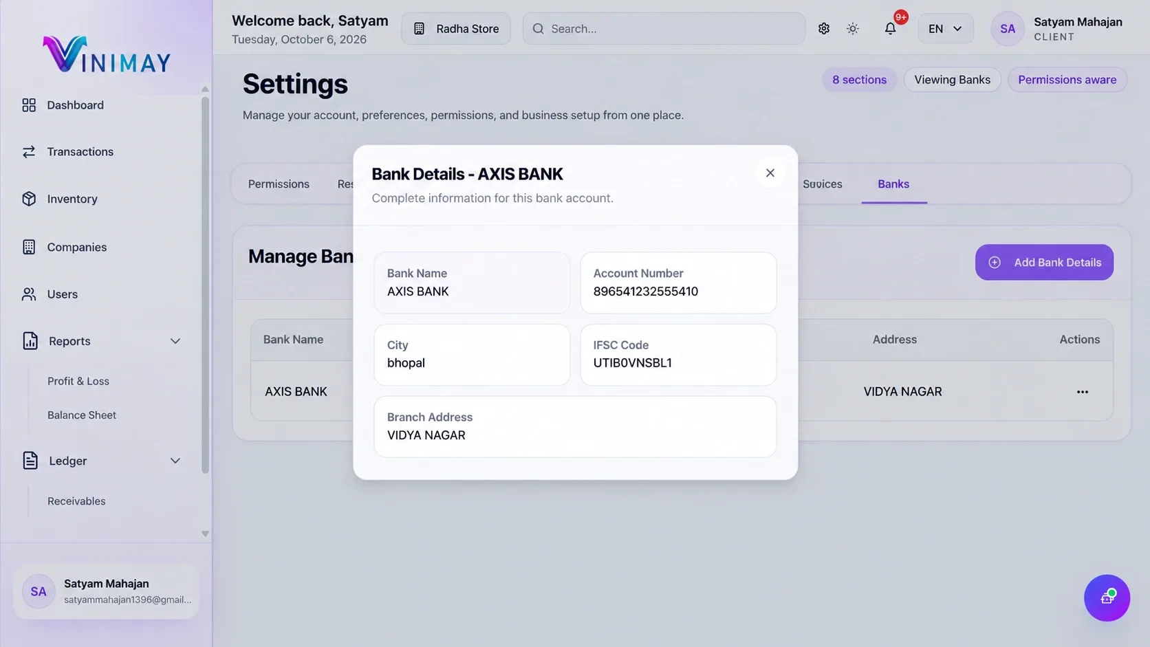Click the Vinimay logo
The image size is (1150, 647).
[107, 54]
